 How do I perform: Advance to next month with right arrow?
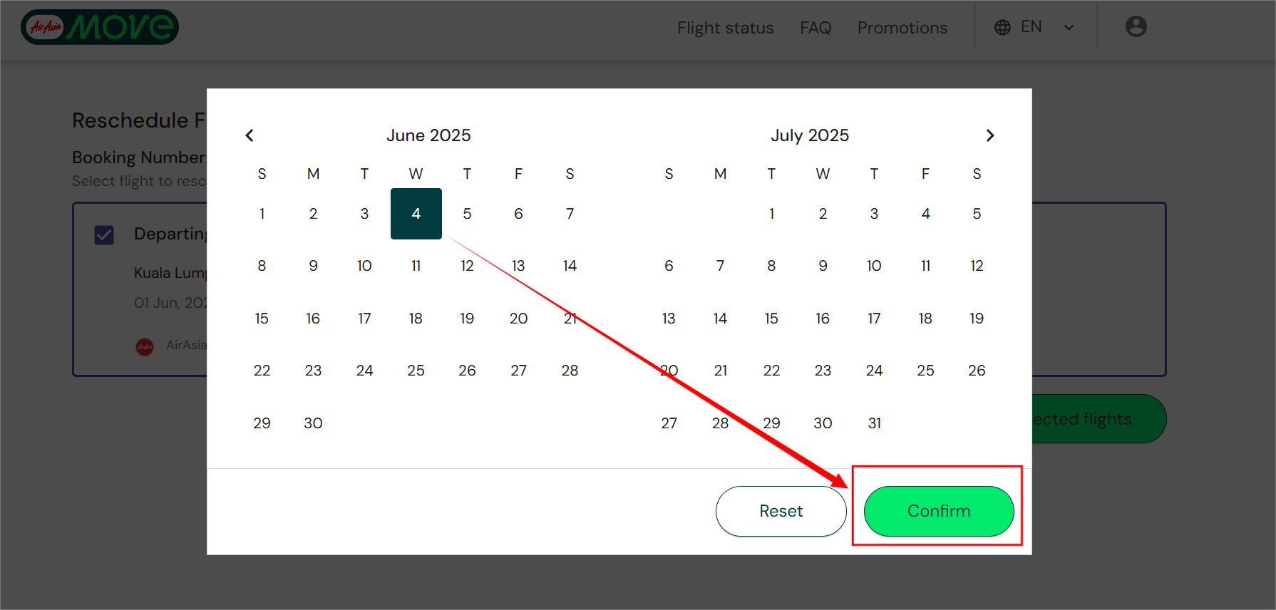pos(989,135)
